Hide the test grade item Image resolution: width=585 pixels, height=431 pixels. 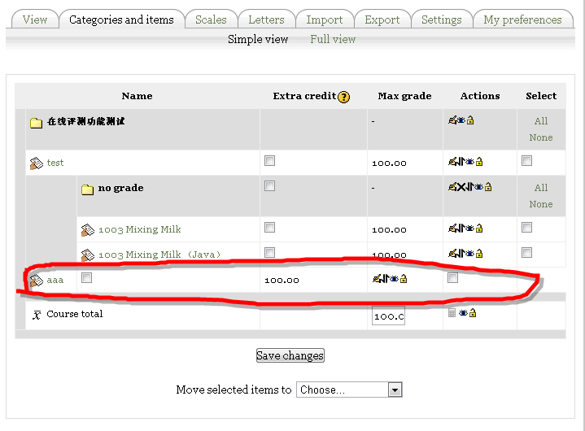pos(470,162)
